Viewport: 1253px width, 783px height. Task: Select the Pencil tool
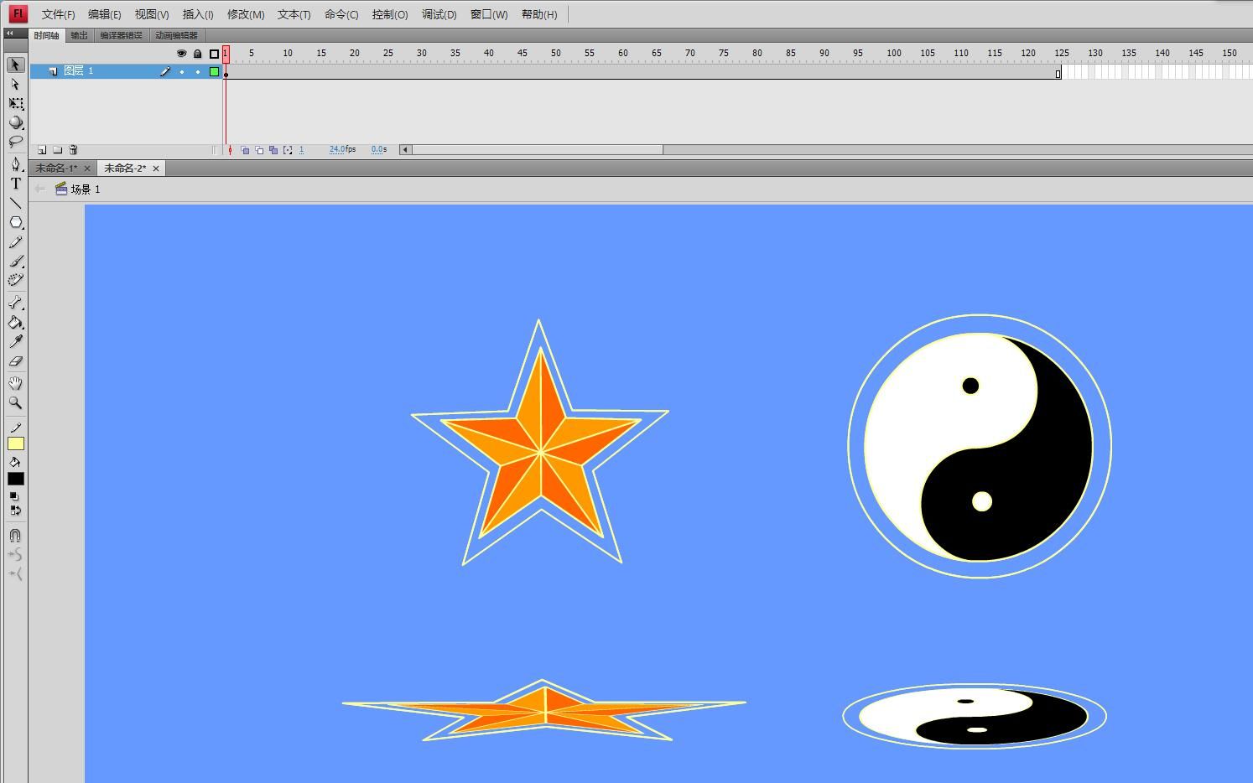(x=15, y=242)
